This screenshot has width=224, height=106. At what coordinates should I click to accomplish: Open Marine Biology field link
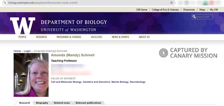(x=120, y=82)
